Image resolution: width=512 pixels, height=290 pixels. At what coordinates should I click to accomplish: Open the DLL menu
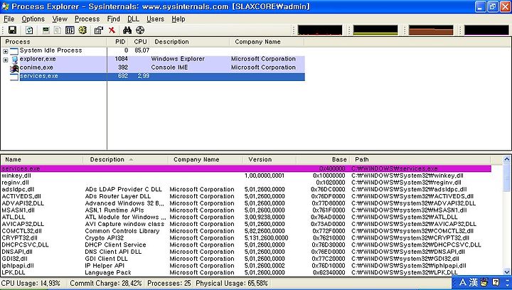click(133, 19)
